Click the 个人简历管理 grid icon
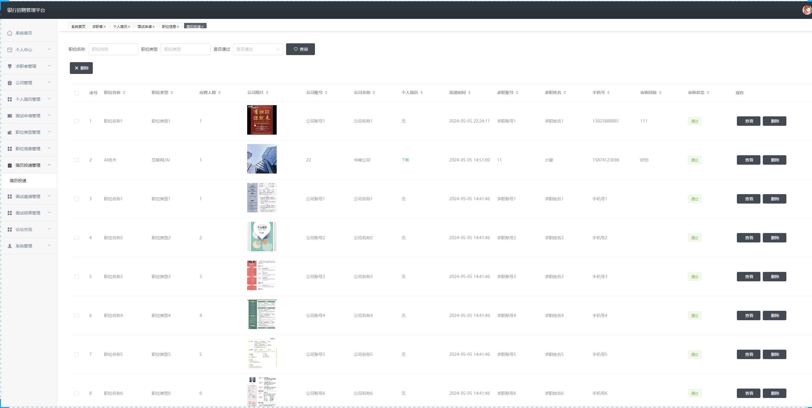This screenshot has height=408, width=812. click(10, 99)
